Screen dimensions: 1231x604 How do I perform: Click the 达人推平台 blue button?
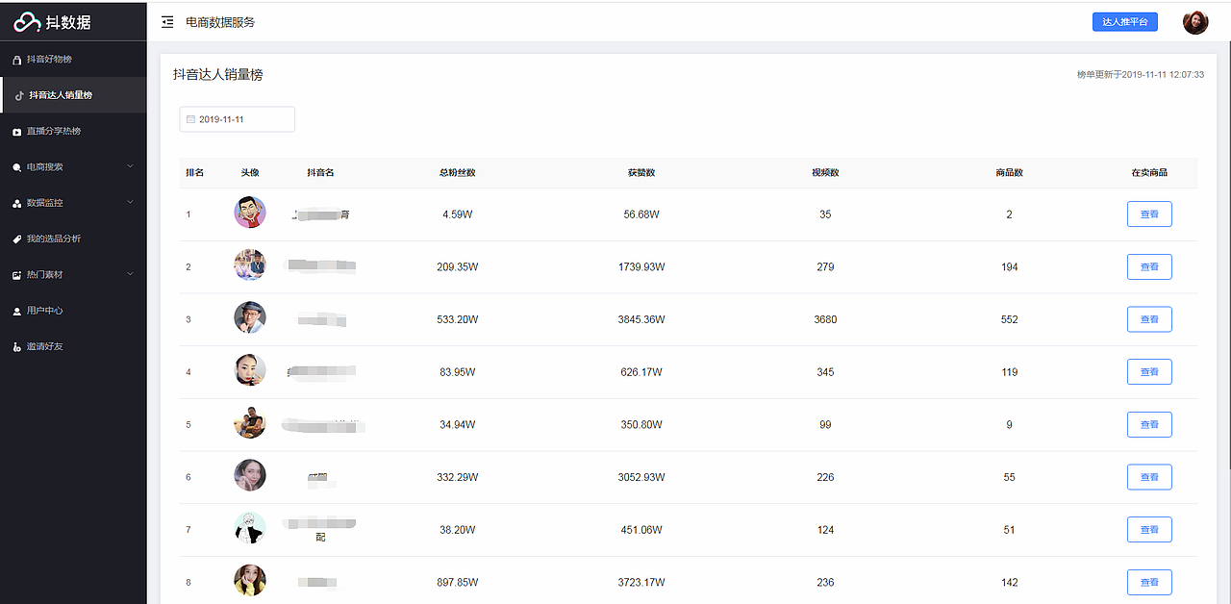1124,22
